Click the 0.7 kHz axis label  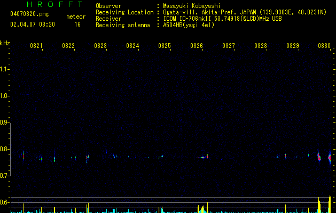pyautogui.click(x=4, y=176)
